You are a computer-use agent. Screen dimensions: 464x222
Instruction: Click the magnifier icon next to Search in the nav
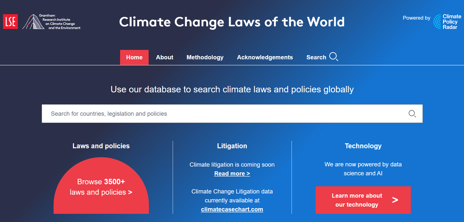pyautogui.click(x=334, y=57)
